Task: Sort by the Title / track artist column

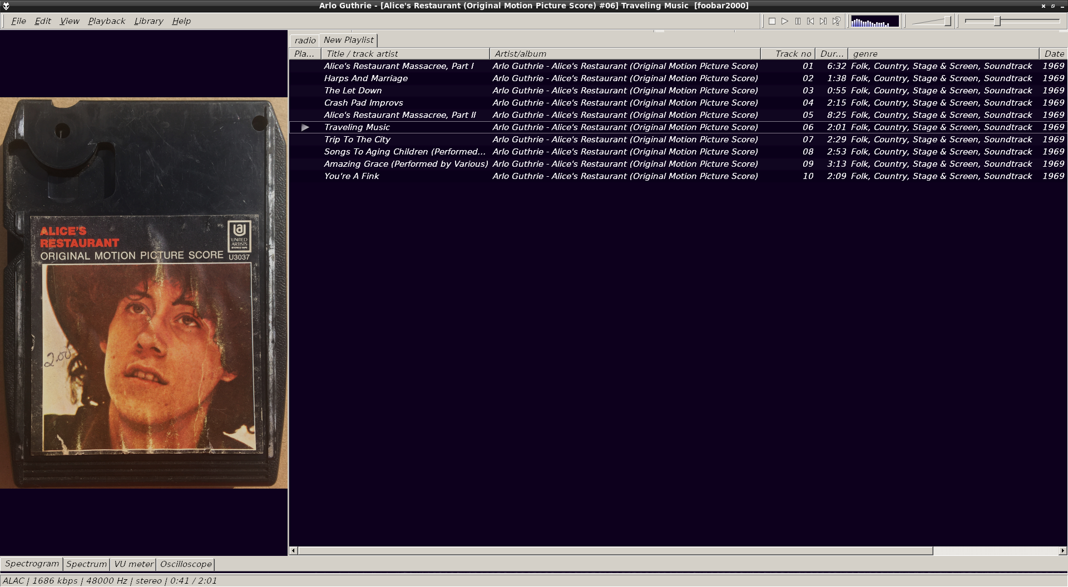Action: click(406, 54)
